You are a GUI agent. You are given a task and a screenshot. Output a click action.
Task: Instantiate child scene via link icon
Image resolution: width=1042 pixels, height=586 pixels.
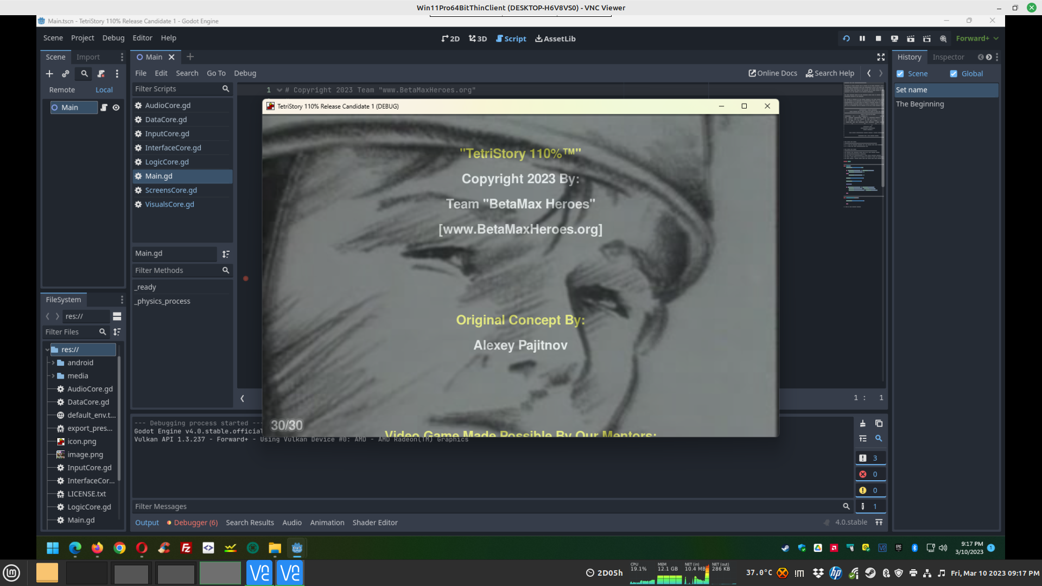click(66, 74)
